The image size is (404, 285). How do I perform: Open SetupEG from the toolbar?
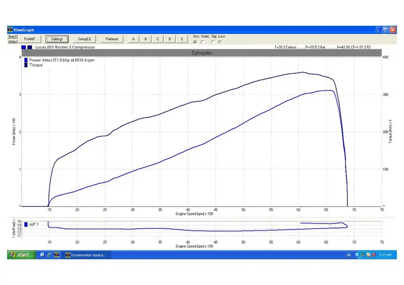(84, 39)
